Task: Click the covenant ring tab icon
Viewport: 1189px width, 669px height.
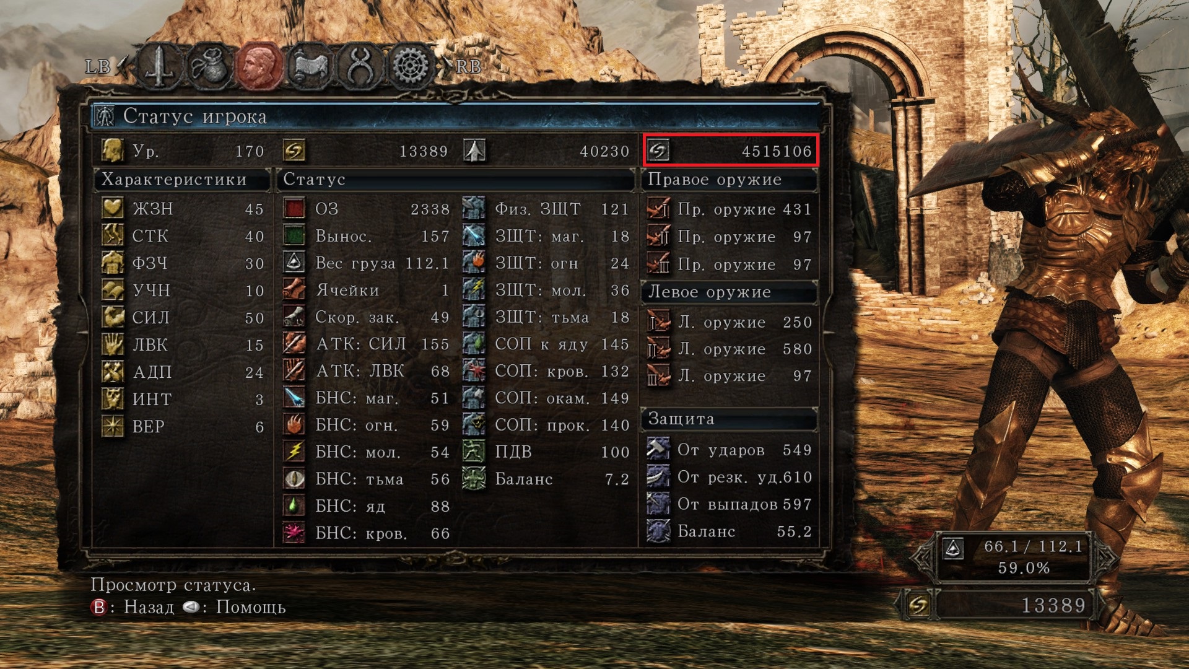Action: 360,65
